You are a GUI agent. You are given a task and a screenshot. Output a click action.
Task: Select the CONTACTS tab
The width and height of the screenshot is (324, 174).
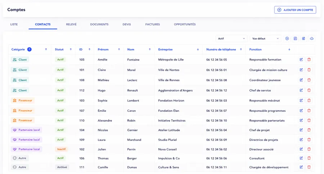coord(43,24)
